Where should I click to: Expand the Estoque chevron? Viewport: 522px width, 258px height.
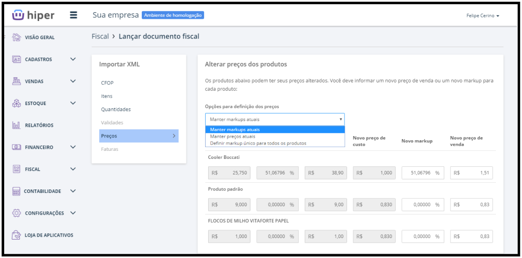(73, 103)
